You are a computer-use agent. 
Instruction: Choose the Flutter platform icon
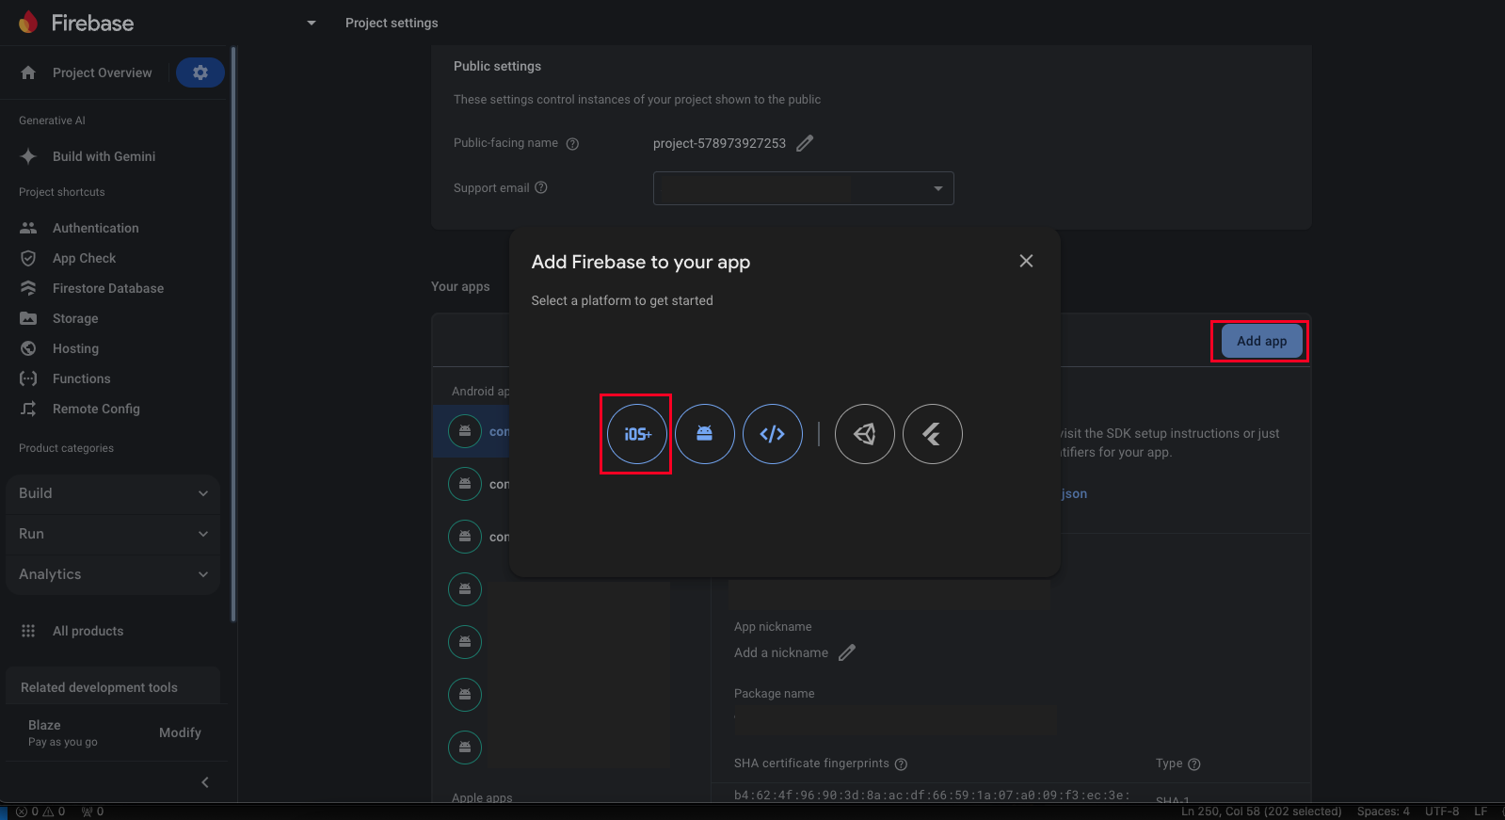(x=933, y=434)
